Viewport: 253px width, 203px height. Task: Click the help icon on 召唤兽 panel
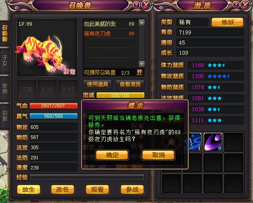136,5
